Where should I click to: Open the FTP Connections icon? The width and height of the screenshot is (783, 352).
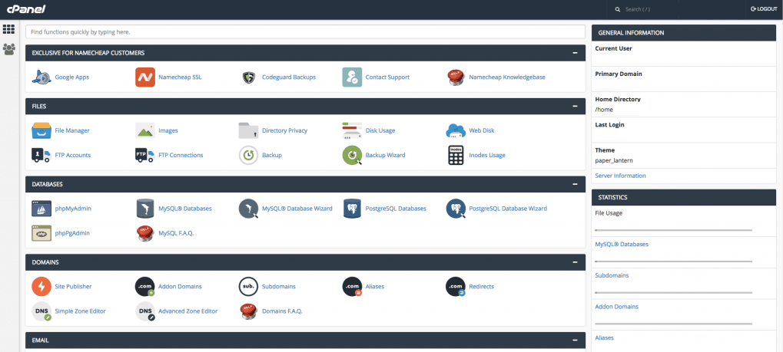pyautogui.click(x=144, y=155)
